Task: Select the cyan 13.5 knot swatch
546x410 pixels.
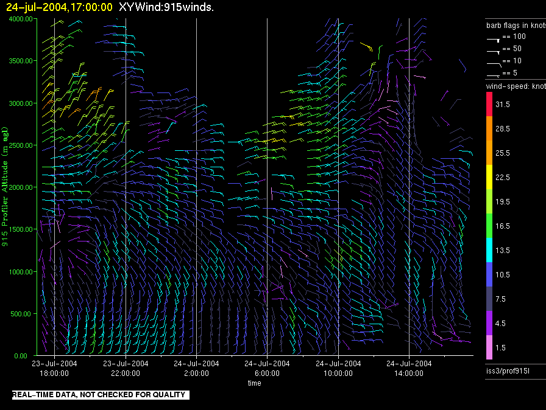Action: (x=489, y=250)
